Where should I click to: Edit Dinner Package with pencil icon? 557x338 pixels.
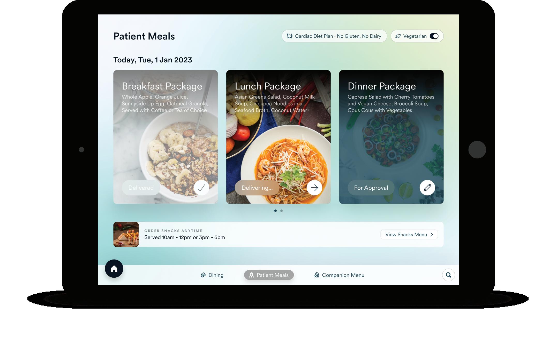(427, 188)
